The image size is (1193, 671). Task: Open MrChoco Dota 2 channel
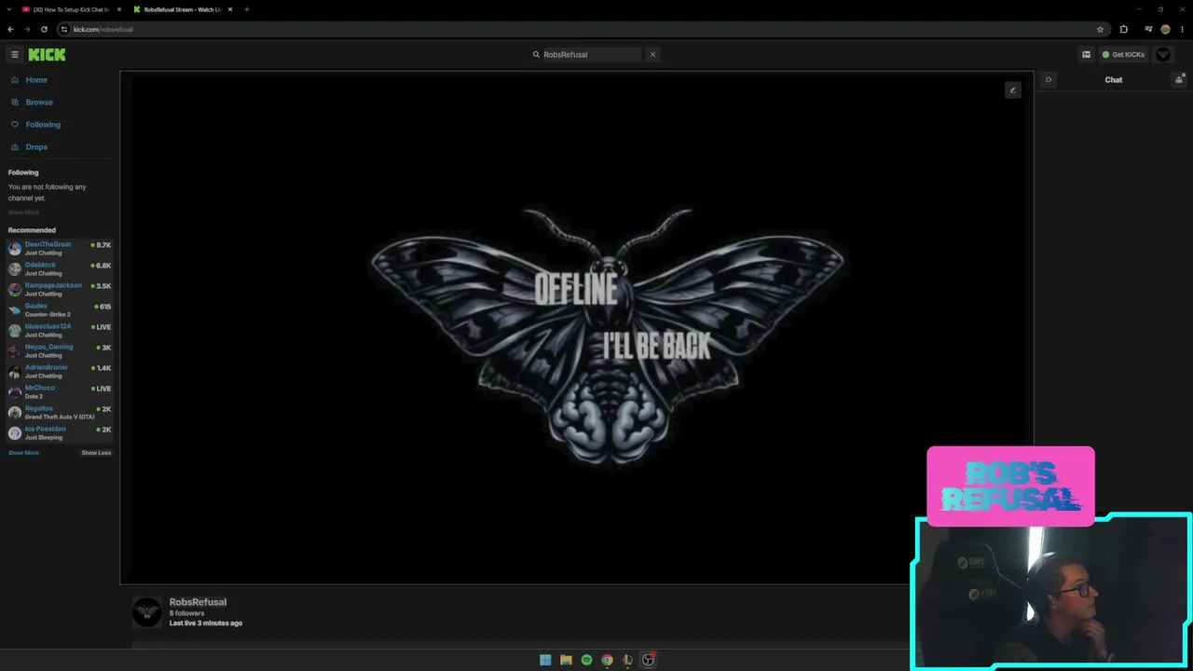point(60,392)
